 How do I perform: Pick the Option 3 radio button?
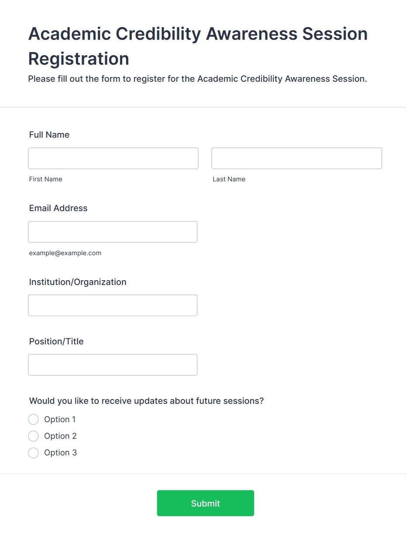[x=34, y=453]
